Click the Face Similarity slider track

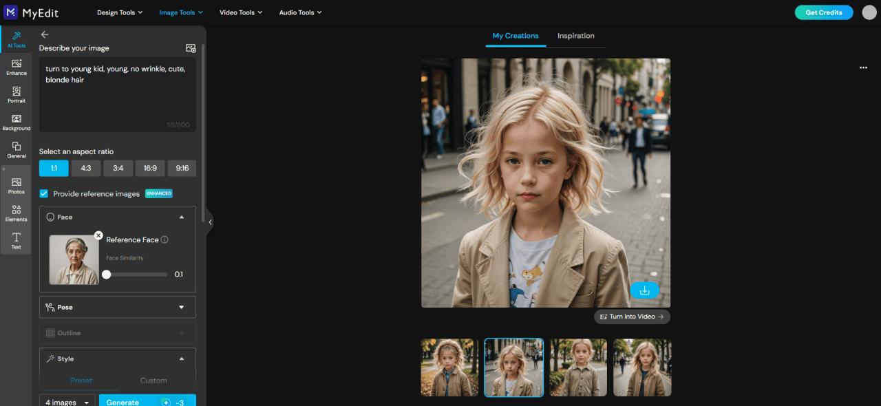(x=136, y=274)
